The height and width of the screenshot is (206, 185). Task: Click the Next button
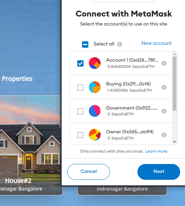pyautogui.click(x=159, y=172)
